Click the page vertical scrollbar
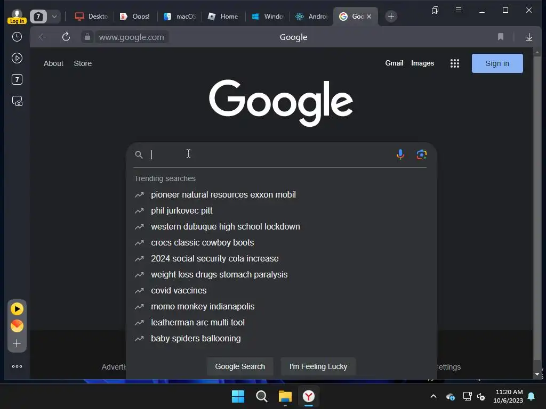This screenshot has width=546, height=409. pyautogui.click(x=537, y=209)
